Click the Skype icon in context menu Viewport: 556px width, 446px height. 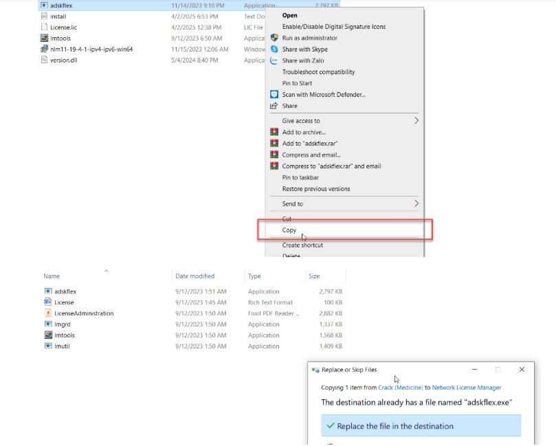coord(274,49)
